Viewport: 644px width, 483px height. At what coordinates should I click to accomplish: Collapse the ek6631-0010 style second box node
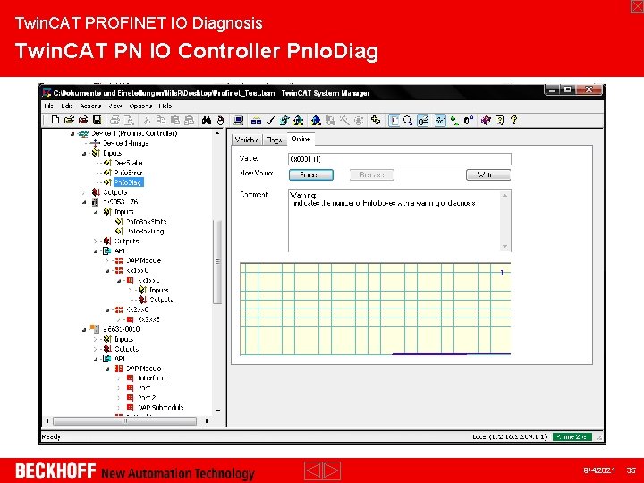point(84,329)
